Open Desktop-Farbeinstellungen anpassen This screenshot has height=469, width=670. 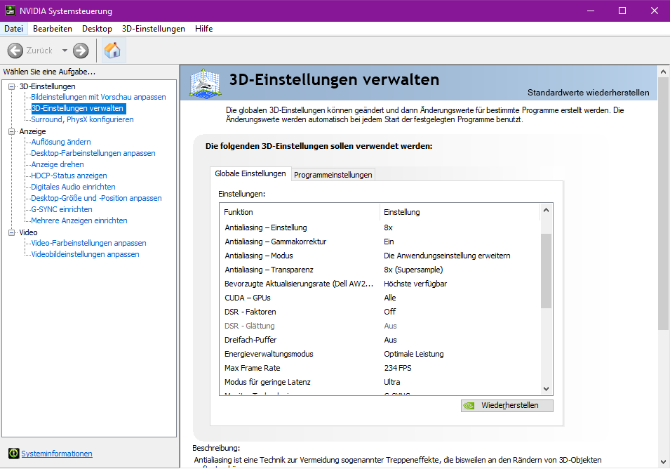(93, 153)
